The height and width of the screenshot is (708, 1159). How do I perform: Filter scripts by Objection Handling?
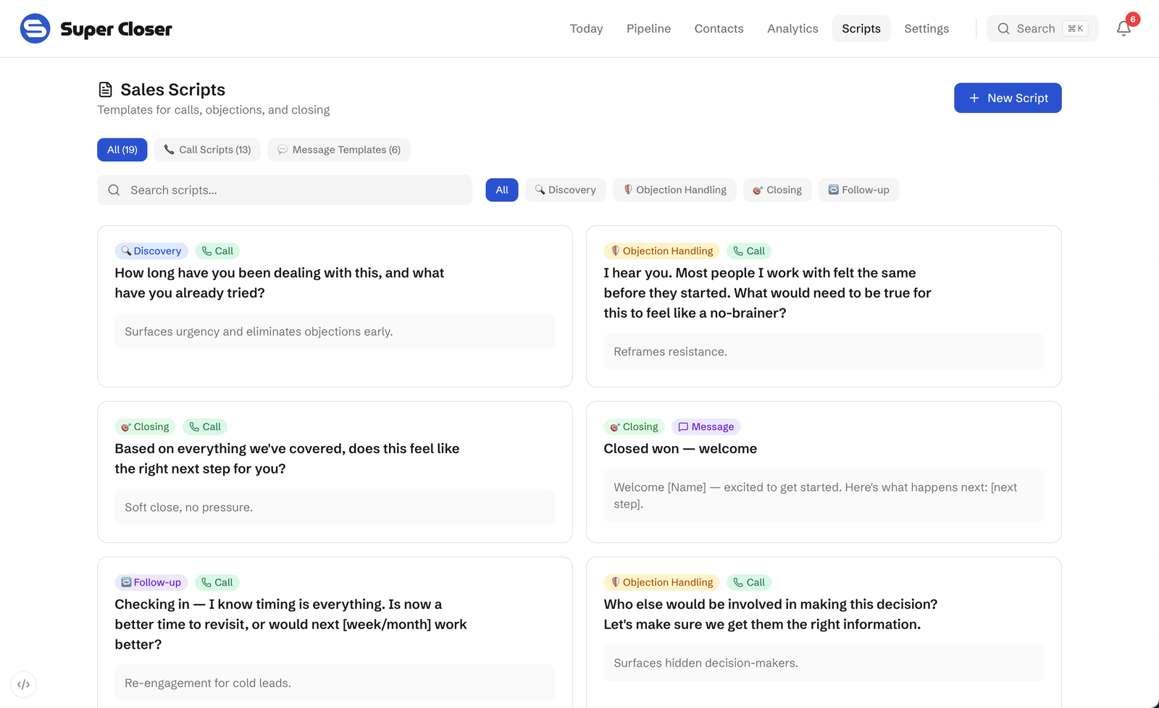[x=674, y=190]
